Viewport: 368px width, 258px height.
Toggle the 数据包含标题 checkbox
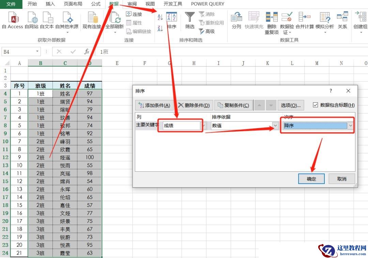pos(315,105)
